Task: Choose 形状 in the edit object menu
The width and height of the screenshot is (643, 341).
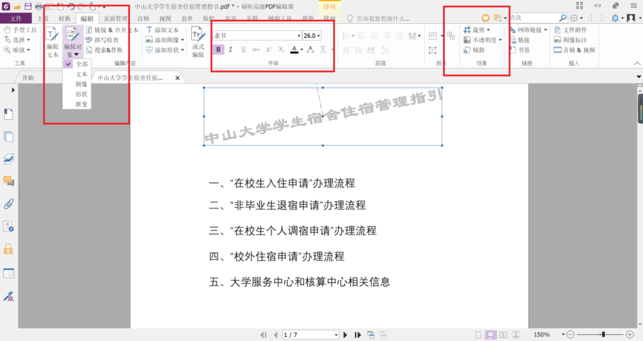Action: pos(81,94)
